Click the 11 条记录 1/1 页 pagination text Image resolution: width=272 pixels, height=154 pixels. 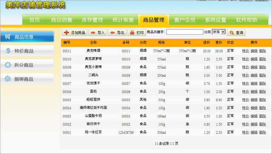(166, 143)
